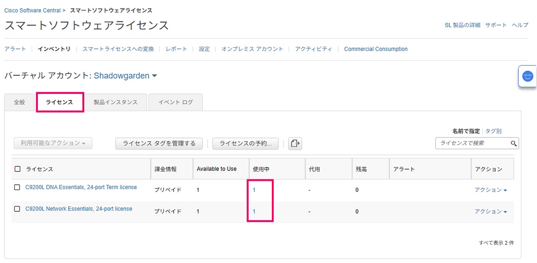The height and width of the screenshot is (263, 537).
Task: Open C9200L DNA Essentials, 24-port Term license
Action: pyautogui.click(x=81, y=187)
